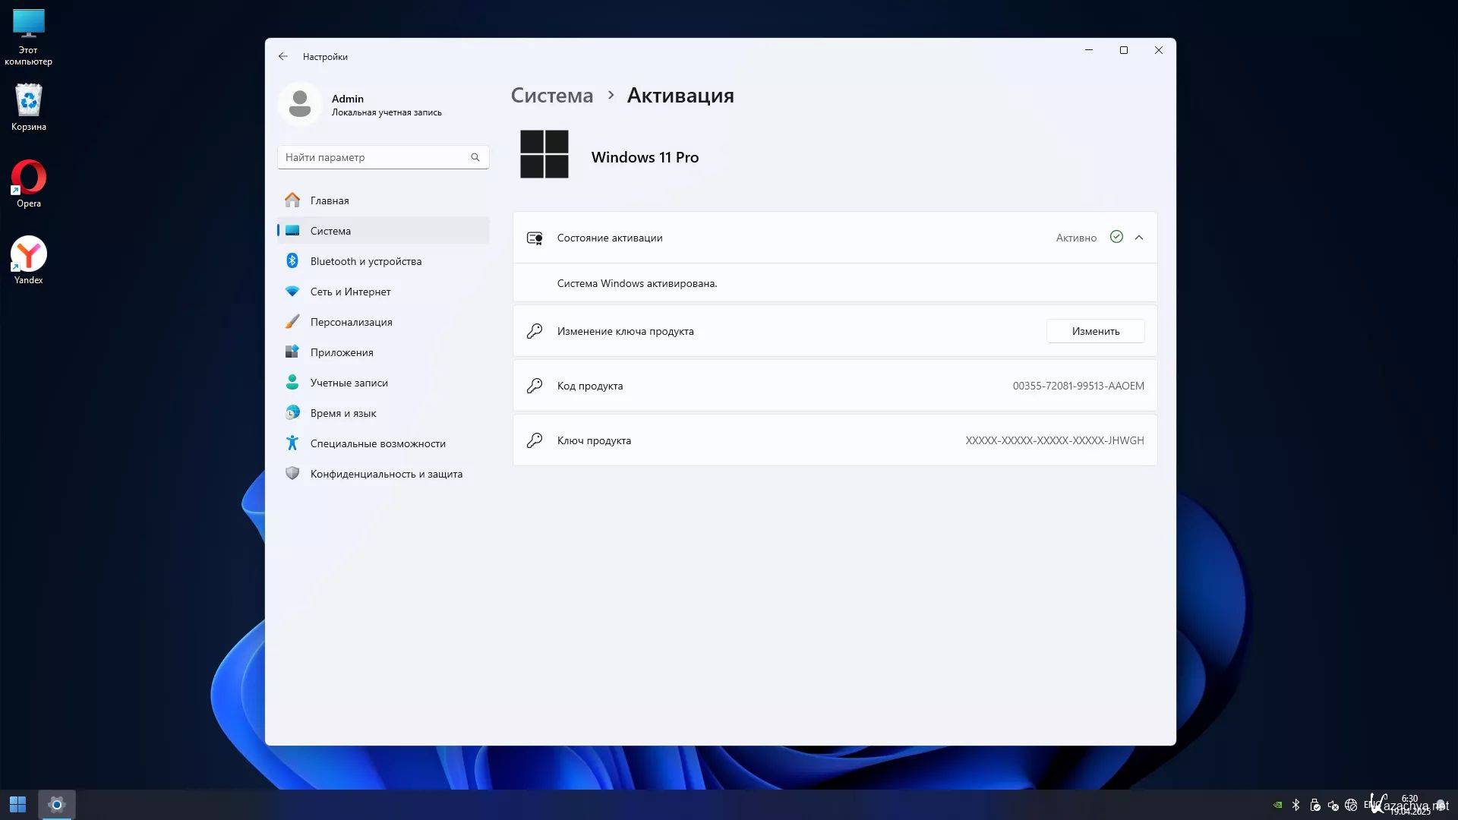Open Конфиденциальность и защита settings

coord(386,474)
